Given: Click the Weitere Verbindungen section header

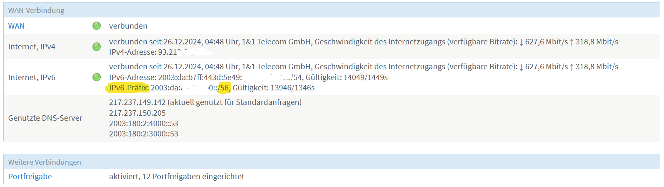Looking at the screenshot, I should (45, 162).
